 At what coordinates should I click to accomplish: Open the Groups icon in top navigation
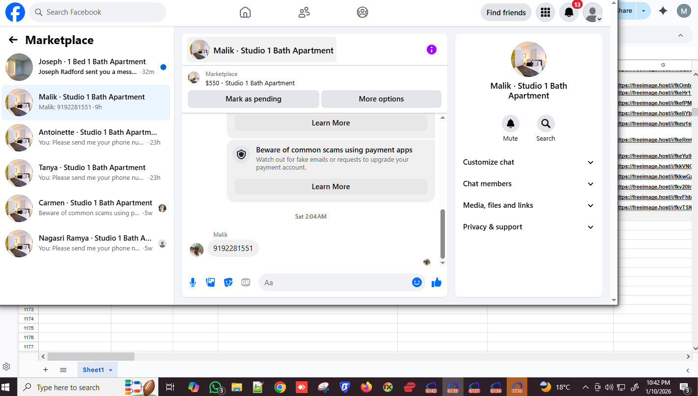point(362,12)
